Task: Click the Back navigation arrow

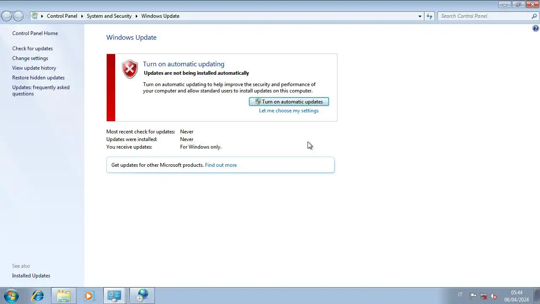Action: click(6, 16)
